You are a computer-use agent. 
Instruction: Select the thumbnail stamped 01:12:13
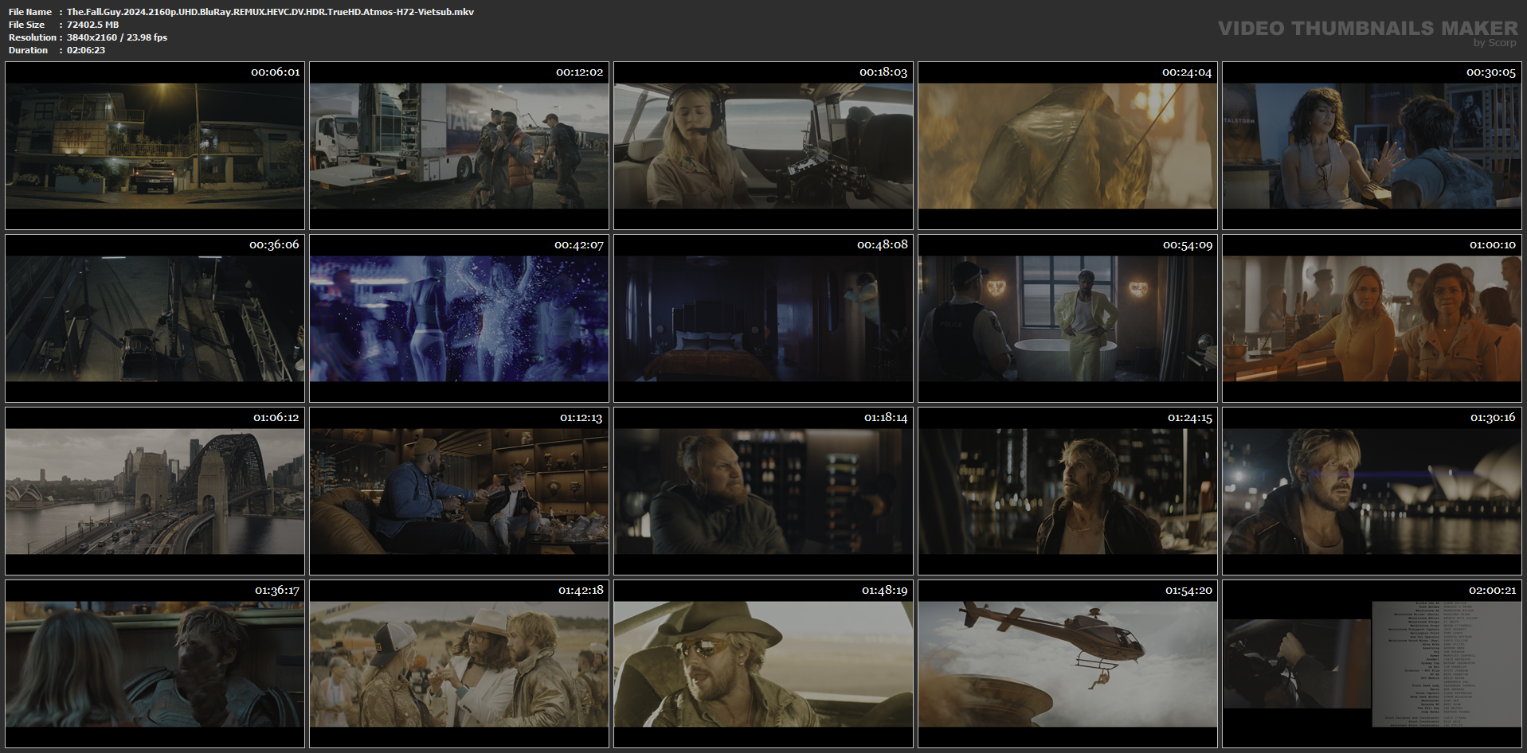(x=459, y=491)
